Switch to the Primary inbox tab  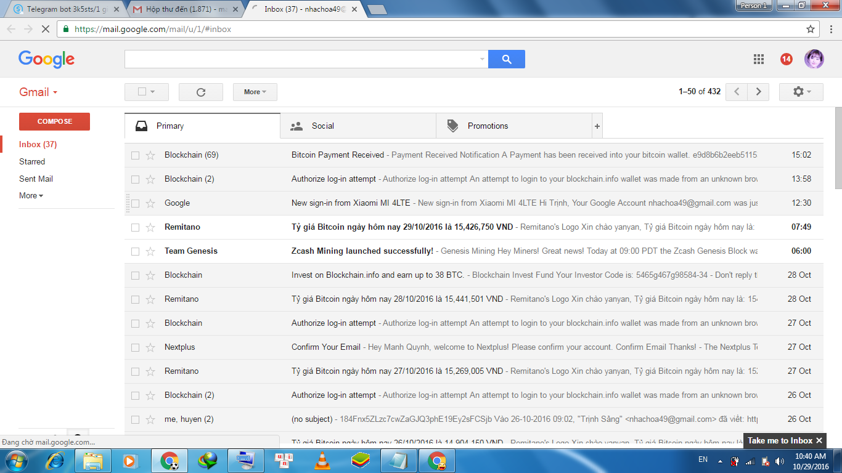[x=202, y=126]
